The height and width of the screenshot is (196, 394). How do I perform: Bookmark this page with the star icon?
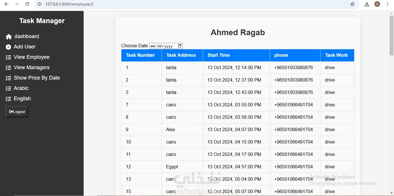click(x=352, y=4)
